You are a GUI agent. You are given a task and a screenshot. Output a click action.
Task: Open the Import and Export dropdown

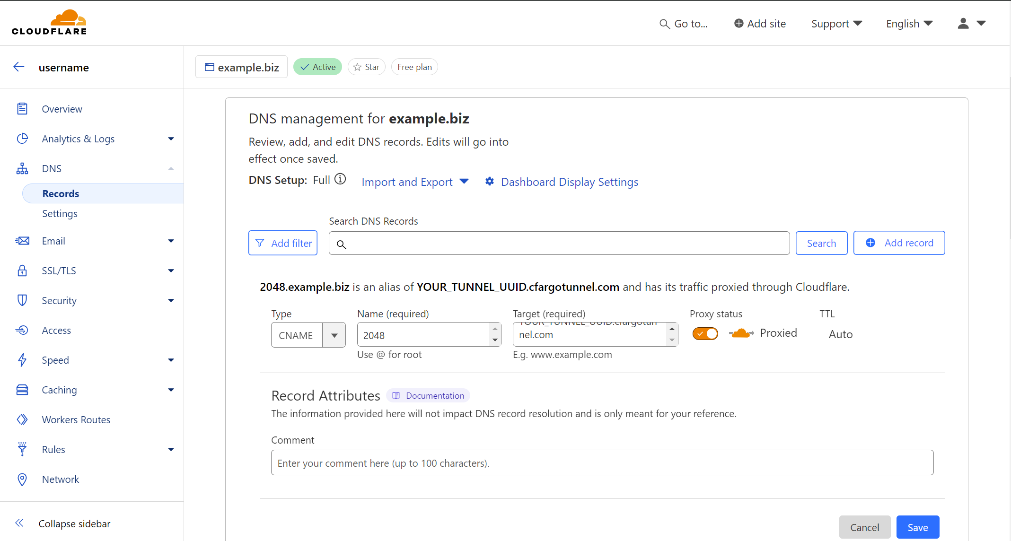[x=415, y=182]
